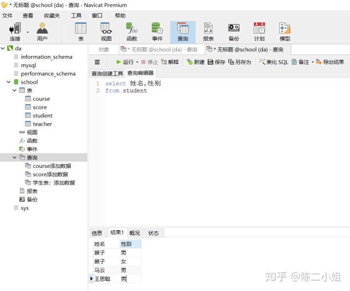Save the query with 保存

point(216,62)
